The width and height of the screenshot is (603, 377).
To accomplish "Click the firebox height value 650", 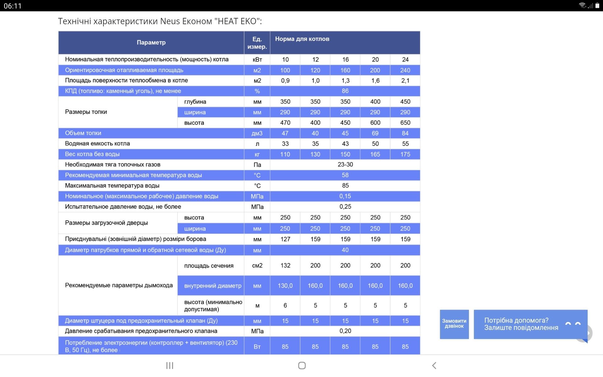I will [x=405, y=123].
